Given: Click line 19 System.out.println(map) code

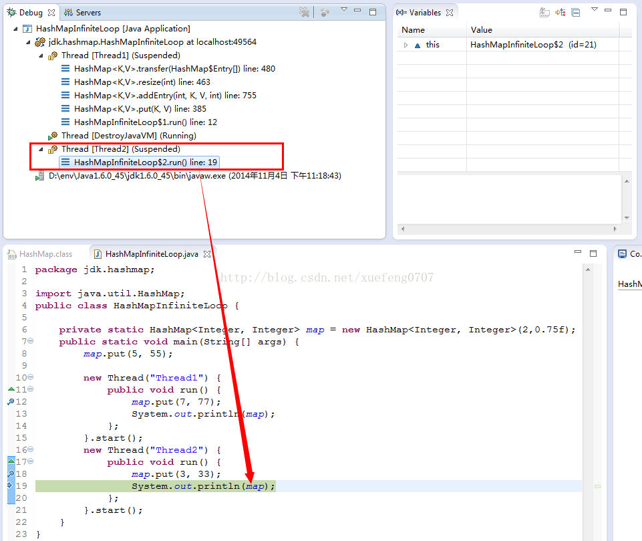Looking at the screenshot, I should point(204,486).
